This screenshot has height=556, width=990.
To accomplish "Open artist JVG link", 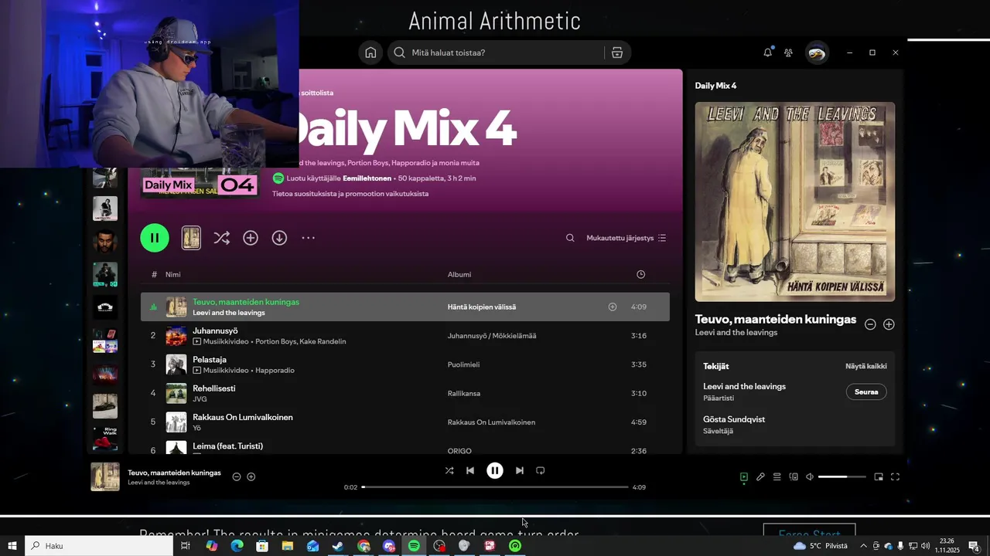I will coord(200,398).
